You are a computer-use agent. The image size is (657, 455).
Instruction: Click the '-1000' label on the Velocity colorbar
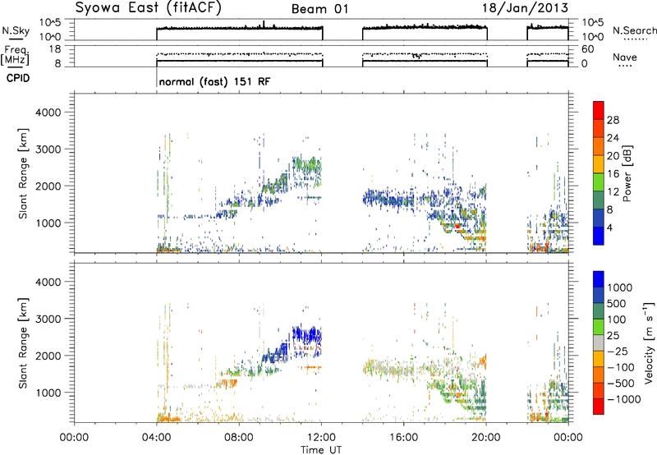pos(623,399)
